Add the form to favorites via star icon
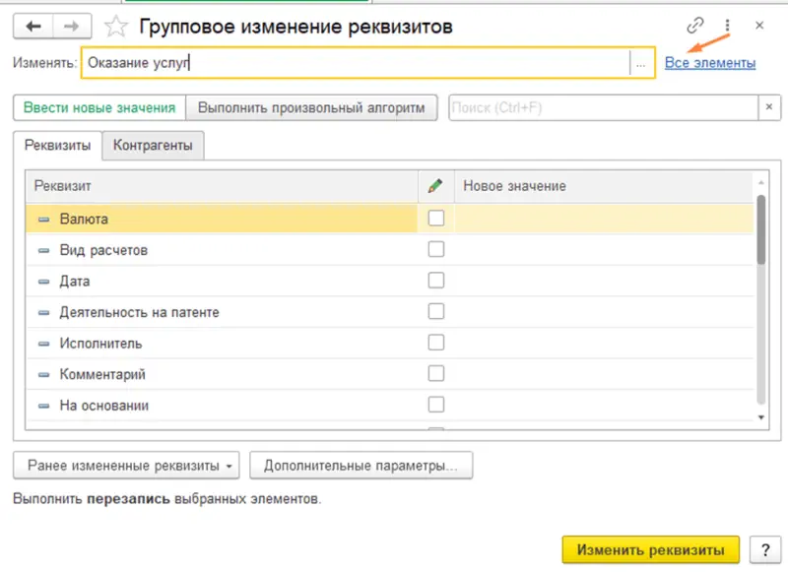Viewport: 788px width, 572px height. coord(115,27)
